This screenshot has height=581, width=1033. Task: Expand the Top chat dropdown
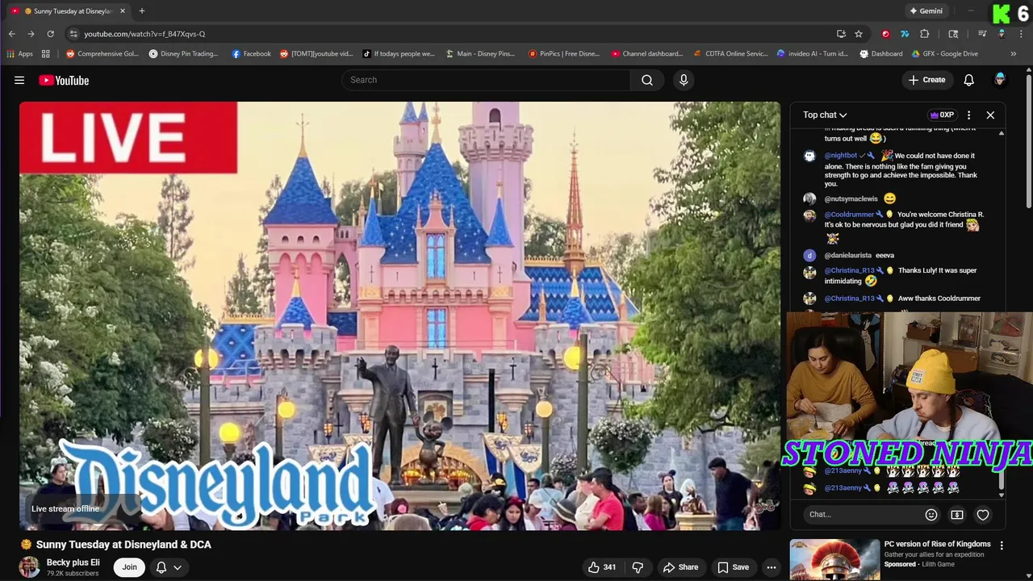(825, 115)
